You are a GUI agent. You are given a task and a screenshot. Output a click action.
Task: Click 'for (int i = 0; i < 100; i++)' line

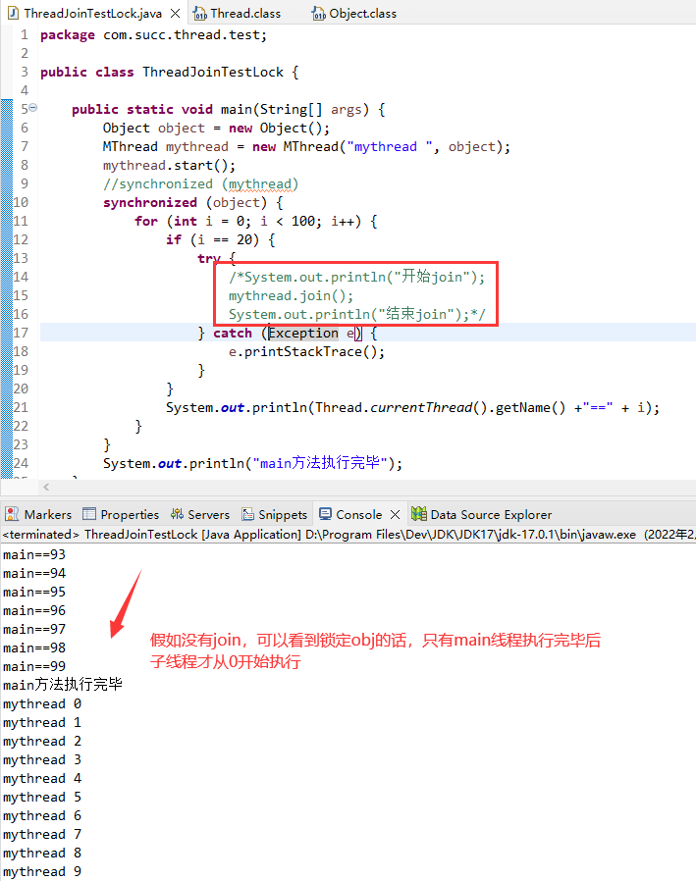(x=256, y=221)
